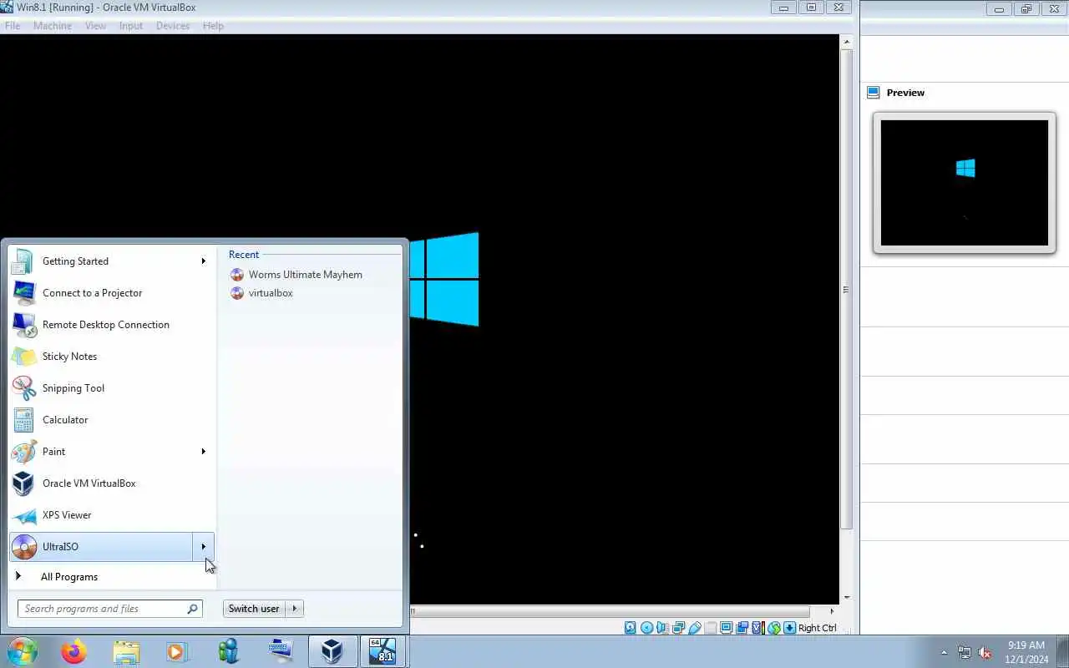Click the Snipping Tool scissors icon

(x=24, y=388)
